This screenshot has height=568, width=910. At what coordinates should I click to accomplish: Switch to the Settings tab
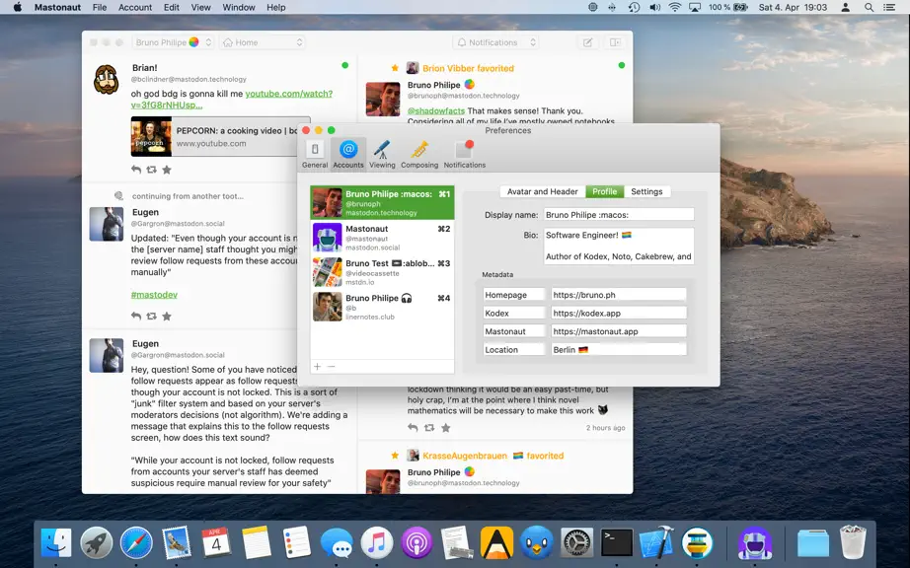click(646, 192)
